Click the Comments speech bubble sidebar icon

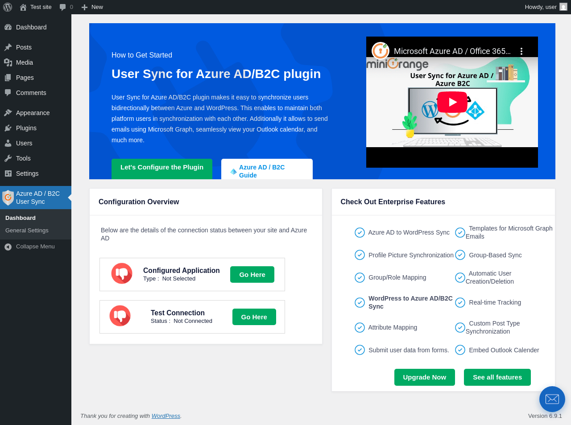8,93
